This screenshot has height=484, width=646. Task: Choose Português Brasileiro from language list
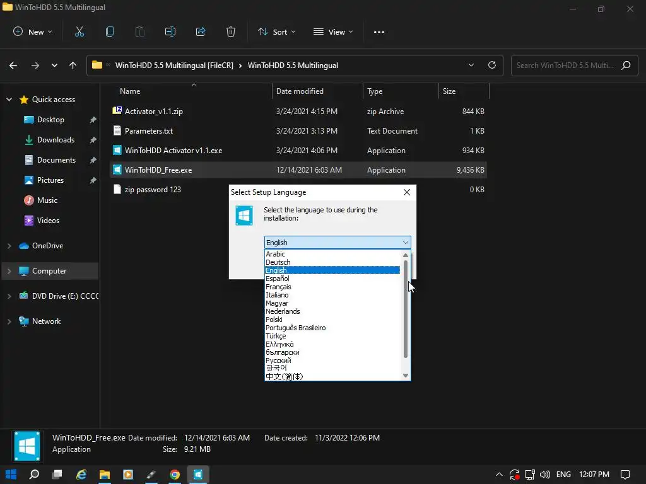332,328
